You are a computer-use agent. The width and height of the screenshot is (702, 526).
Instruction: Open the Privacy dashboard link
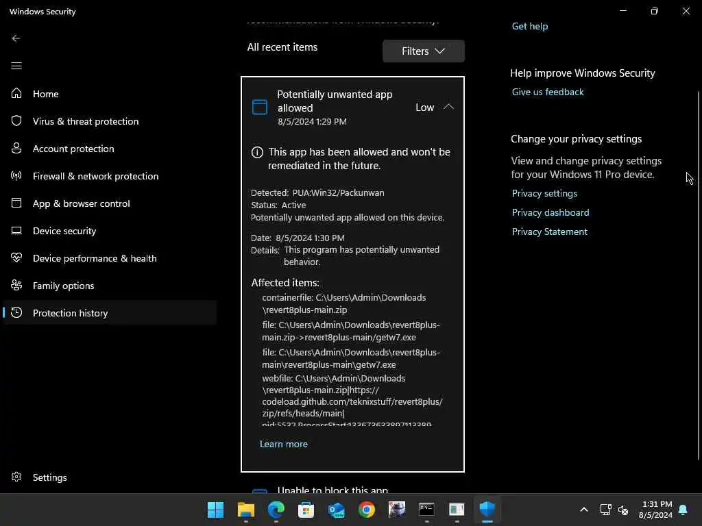550,212
